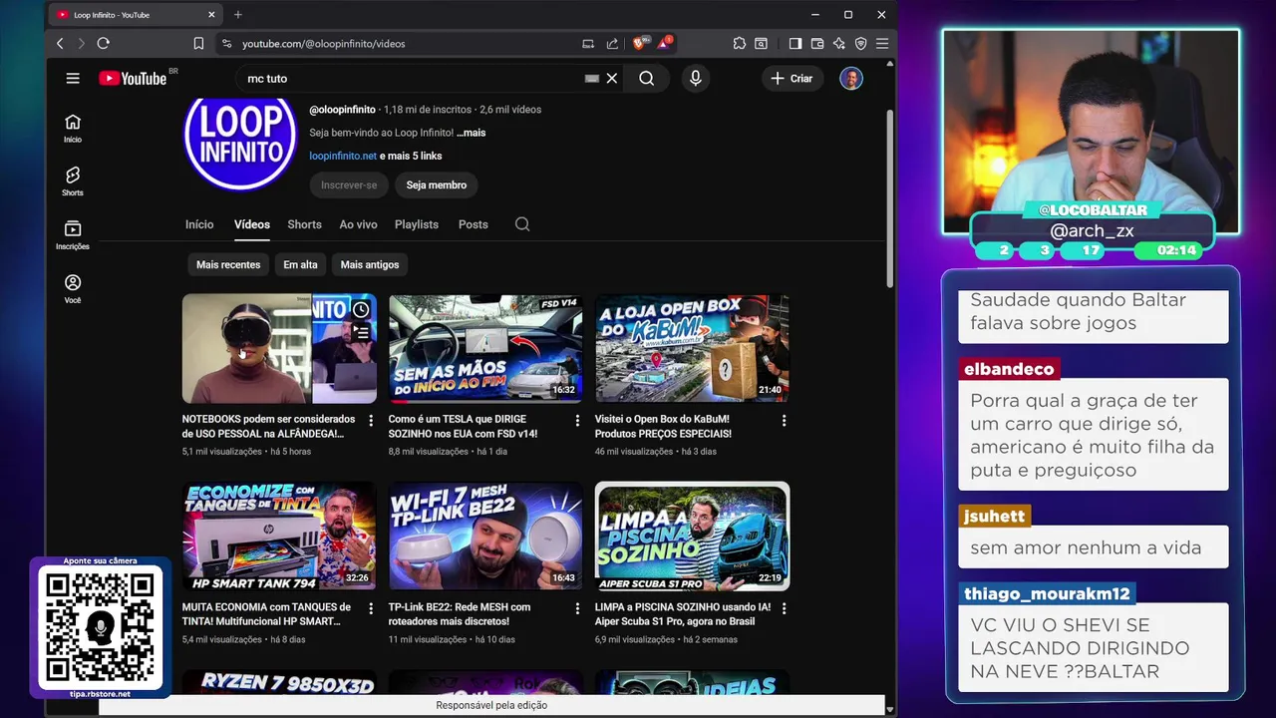Clear the search text with the X
The height and width of the screenshot is (718, 1276).
tap(612, 78)
